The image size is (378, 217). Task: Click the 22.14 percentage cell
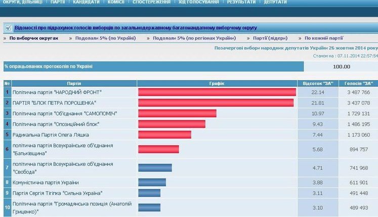point(318,93)
